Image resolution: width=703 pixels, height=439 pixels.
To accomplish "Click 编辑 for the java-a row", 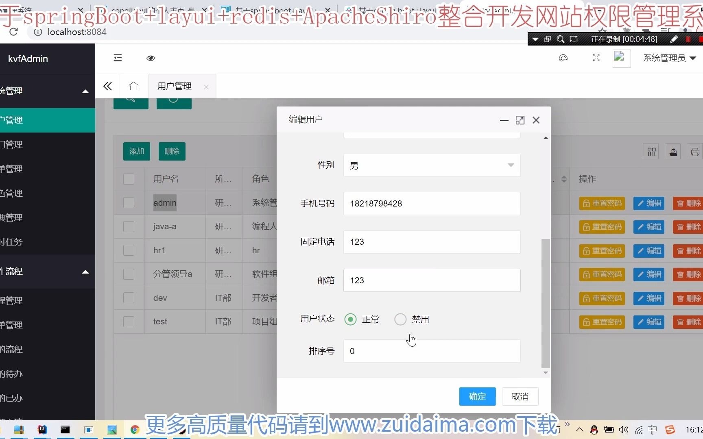I will [x=649, y=227].
